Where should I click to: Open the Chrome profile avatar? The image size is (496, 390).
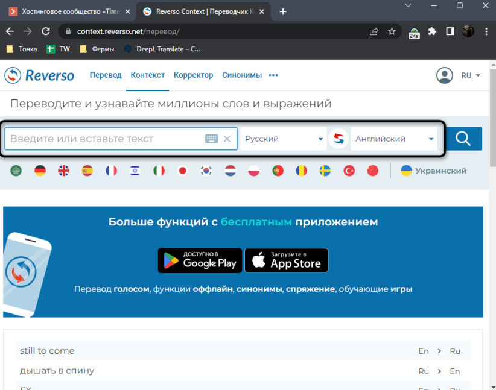pos(468,31)
